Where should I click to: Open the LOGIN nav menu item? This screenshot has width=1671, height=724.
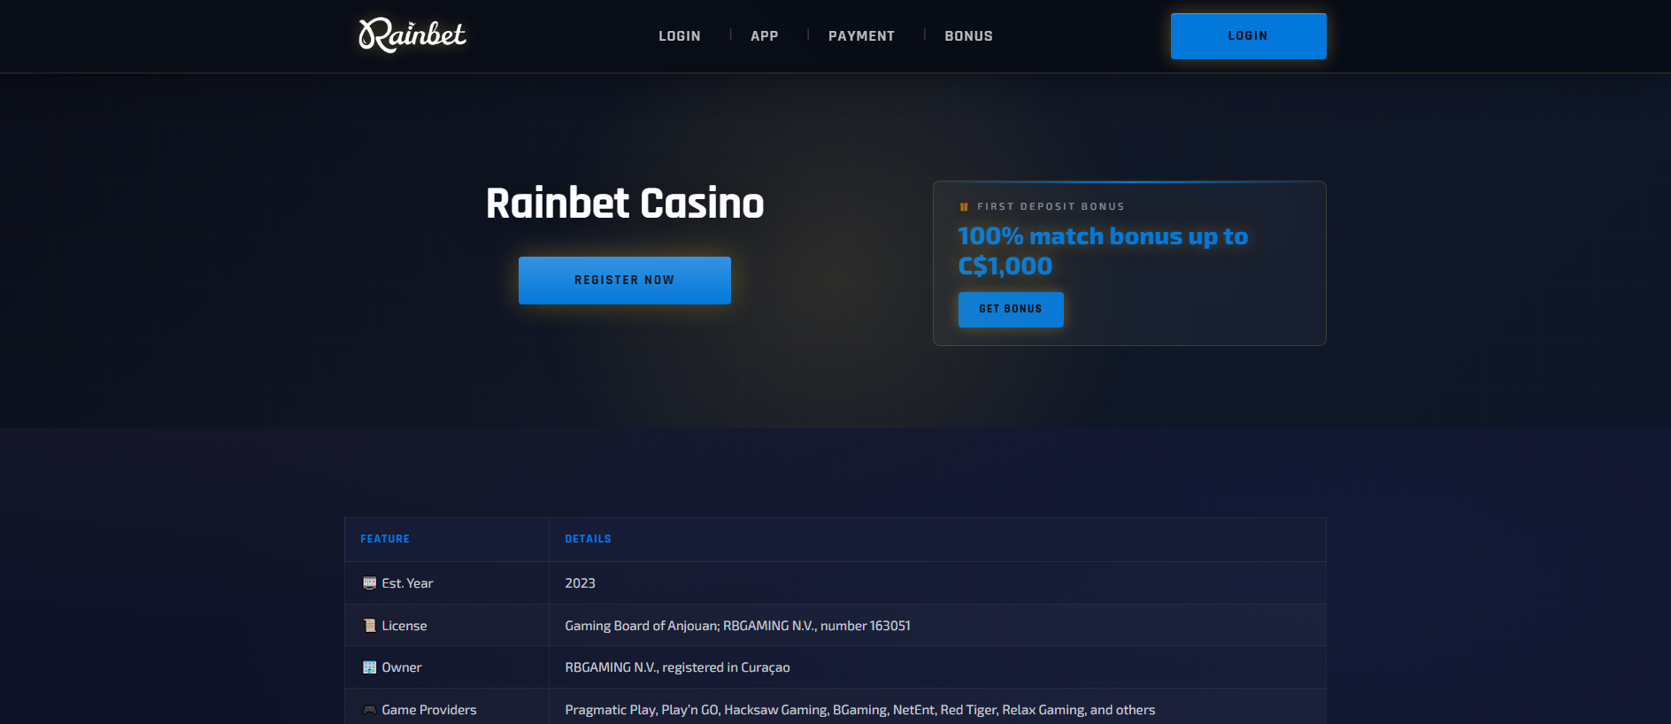680,36
